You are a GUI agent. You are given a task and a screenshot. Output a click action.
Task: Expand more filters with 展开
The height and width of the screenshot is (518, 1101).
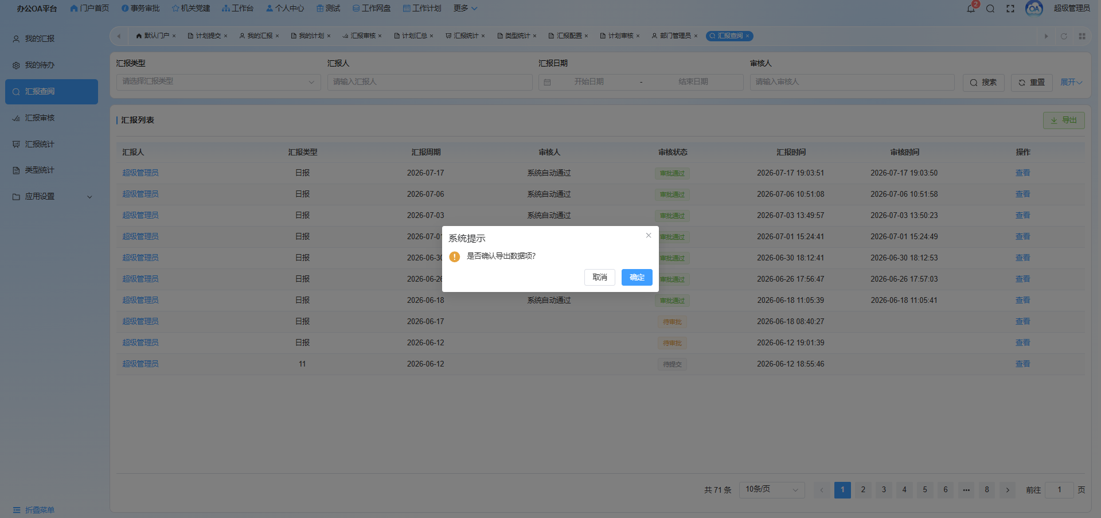point(1071,82)
